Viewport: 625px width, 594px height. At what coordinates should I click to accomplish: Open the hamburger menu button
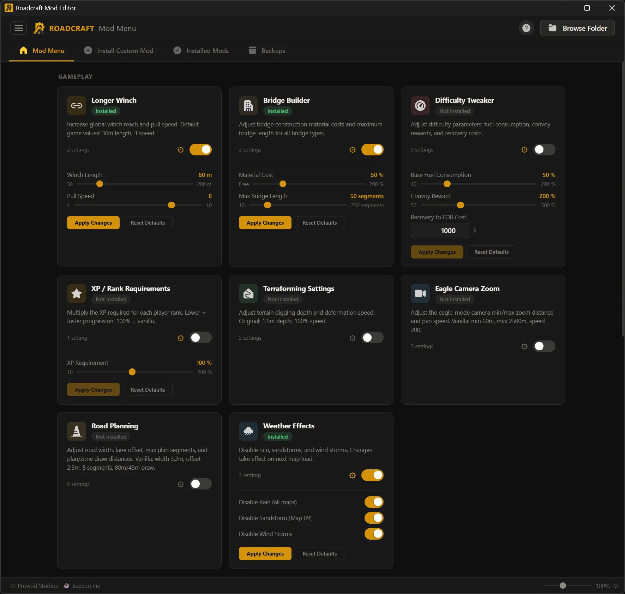(x=19, y=28)
